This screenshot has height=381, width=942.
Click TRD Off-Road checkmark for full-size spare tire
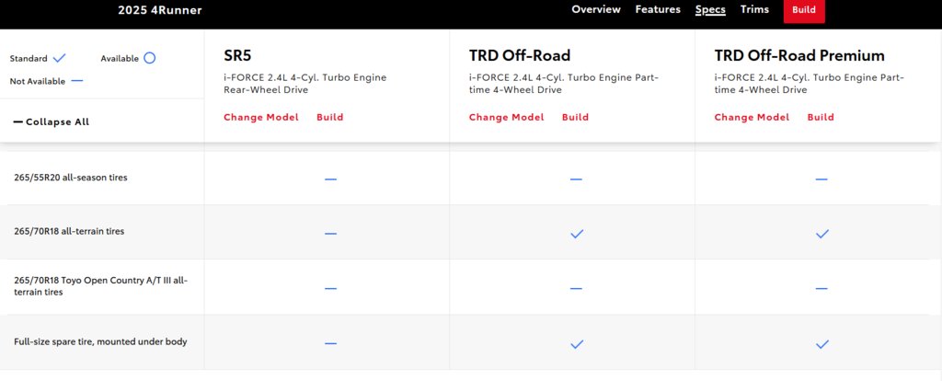(577, 344)
